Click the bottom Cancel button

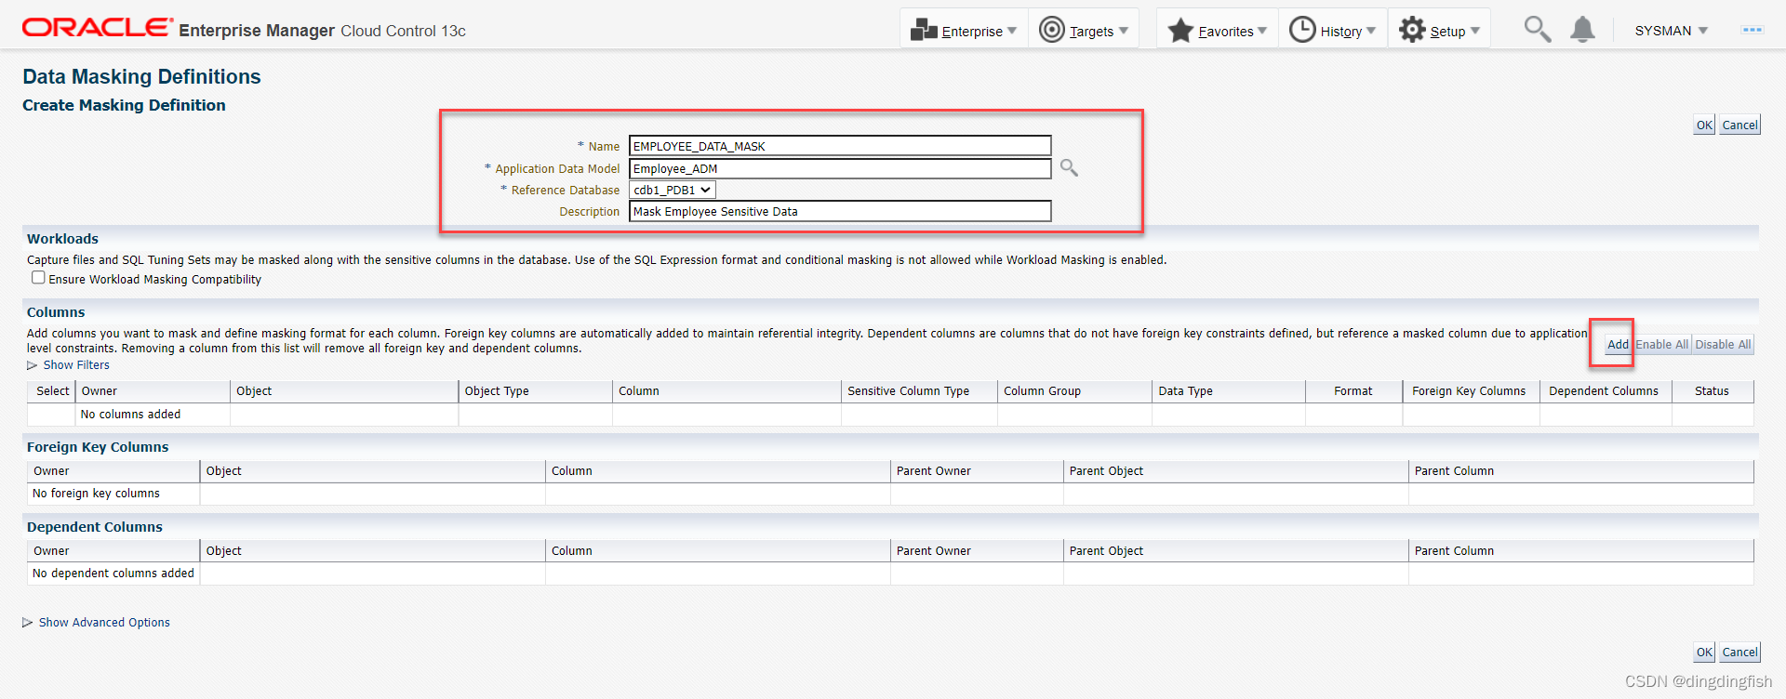point(1739,652)
